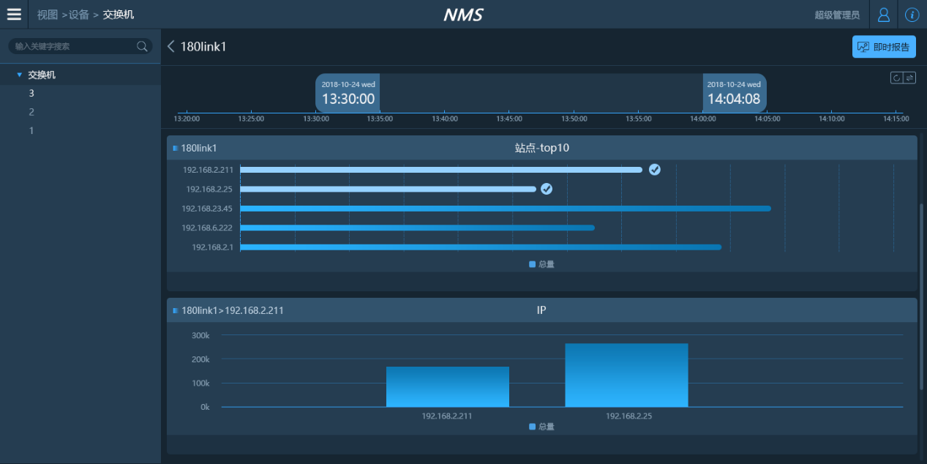Click 视图 in the breadcrumb
The image size is (927, 464).
click(48, 15)
